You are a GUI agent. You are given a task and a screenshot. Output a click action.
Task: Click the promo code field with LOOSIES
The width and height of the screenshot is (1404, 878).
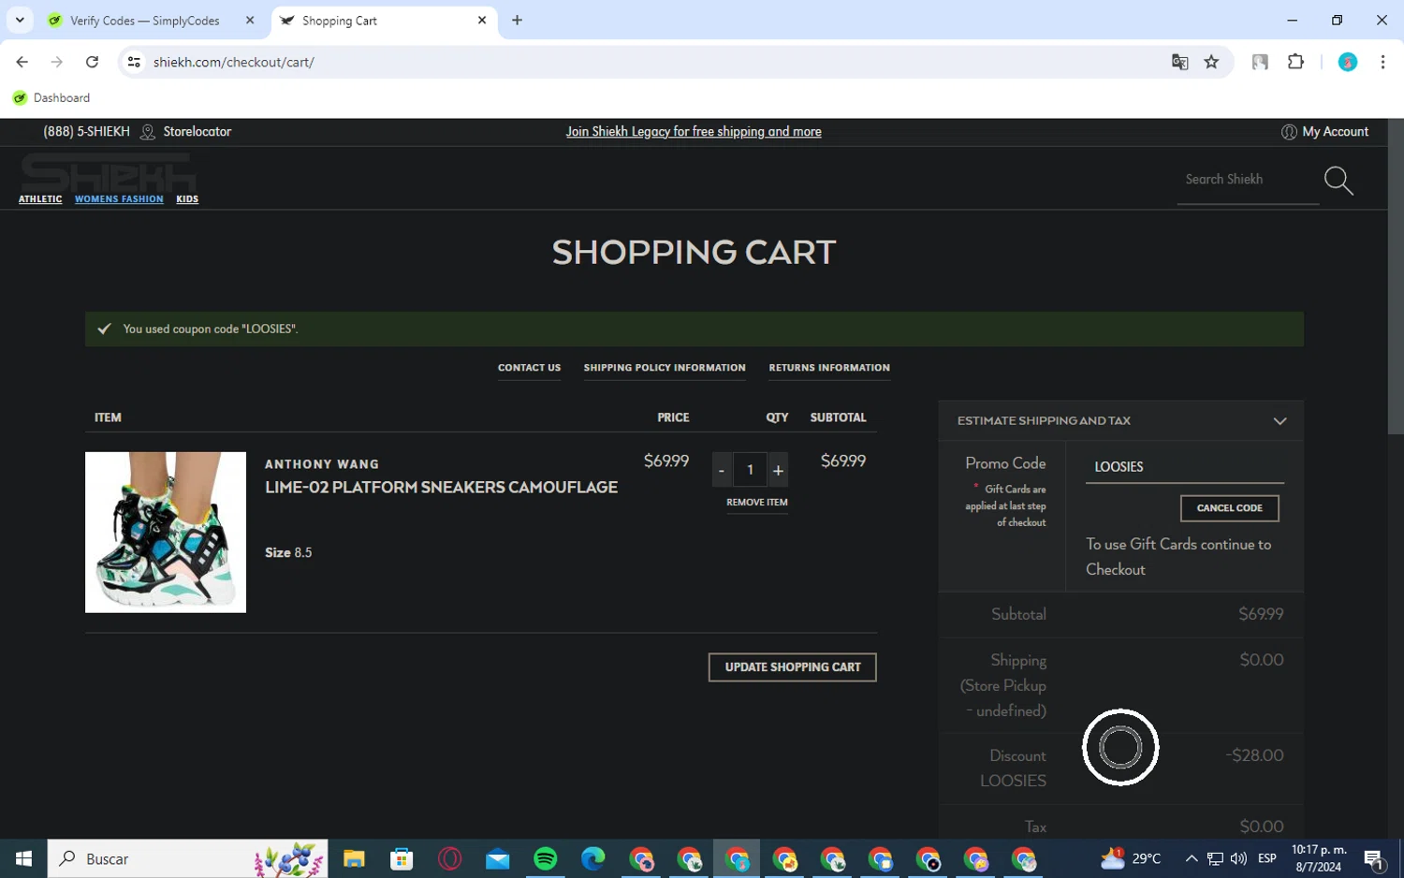(x=1185, y=467)
